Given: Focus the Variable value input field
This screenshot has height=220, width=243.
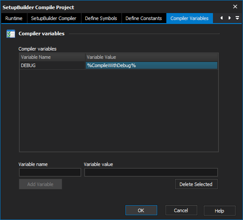Looking at the screenshot, I should click(151, 172).
